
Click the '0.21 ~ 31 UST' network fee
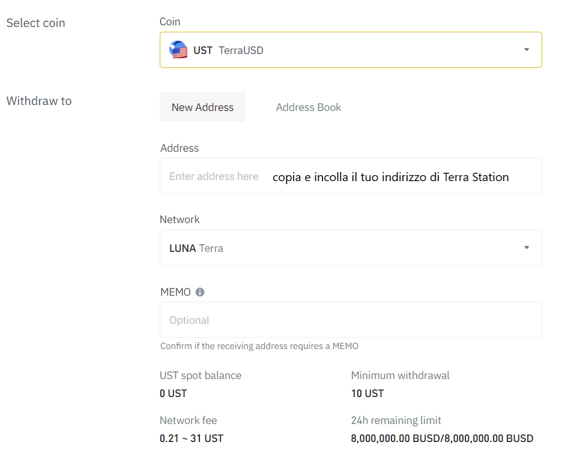191,438
